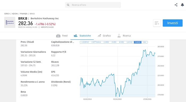Switch to the Ricerca tab
Viewport: 186px width, 102px height.
[124, 36]
